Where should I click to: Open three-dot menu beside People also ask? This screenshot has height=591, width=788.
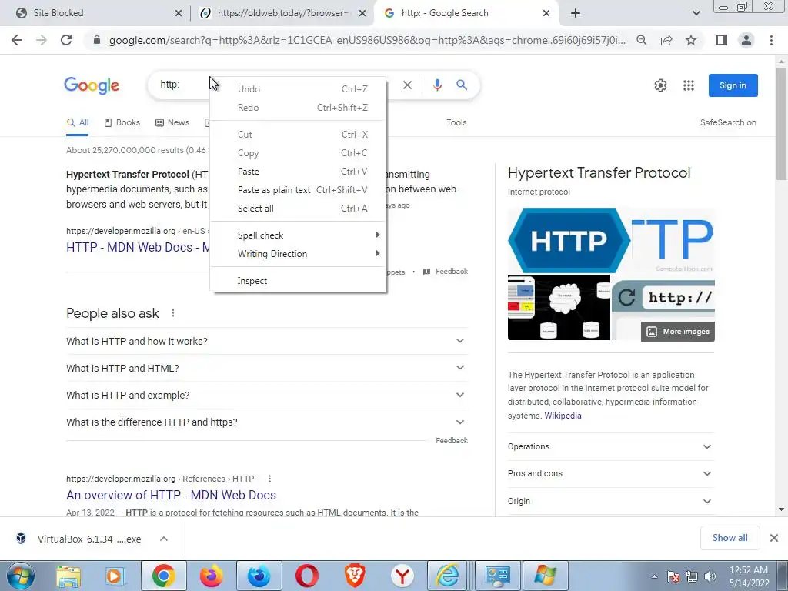point(173,313)
